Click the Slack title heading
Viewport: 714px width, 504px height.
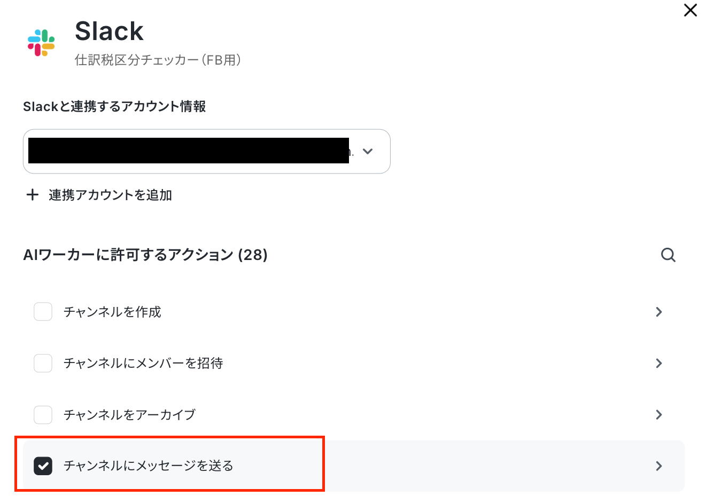(x=109, y=31)
